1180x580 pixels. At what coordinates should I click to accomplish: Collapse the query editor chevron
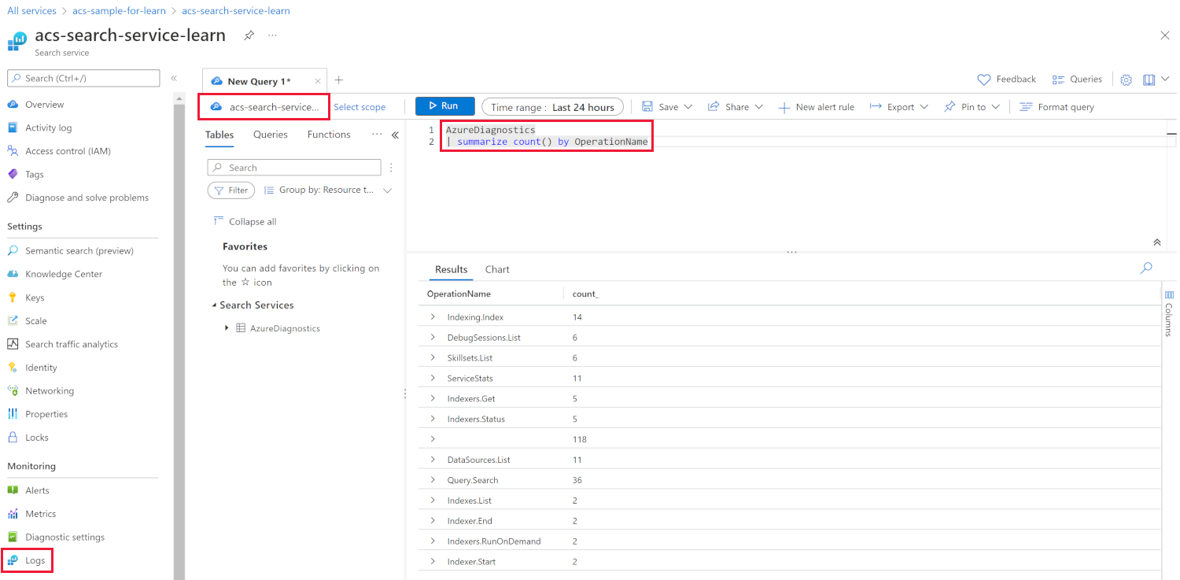pyautogui.click(x=1157, y=242)
